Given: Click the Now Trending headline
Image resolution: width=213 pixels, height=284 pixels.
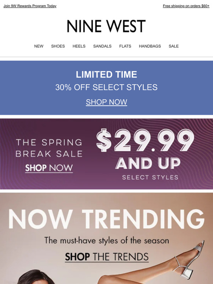Looking at the screenshot, I should pyautogui.click(x=106, y=219).
